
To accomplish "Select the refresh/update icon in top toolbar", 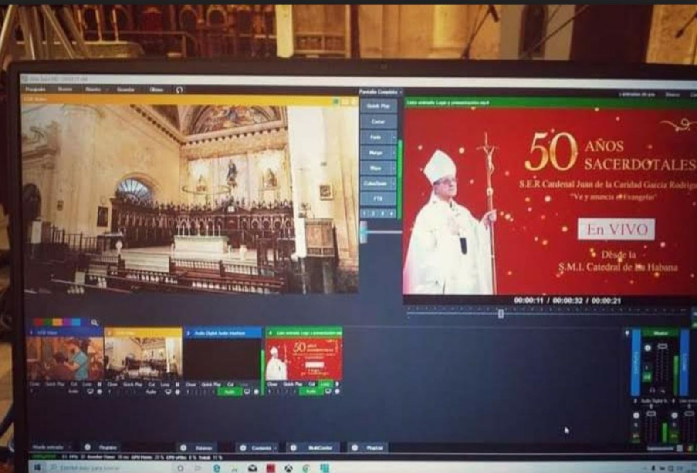I will click(179, 90).
